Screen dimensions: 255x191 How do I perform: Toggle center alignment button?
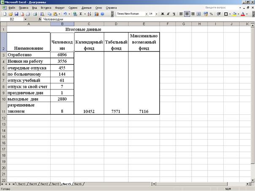point(187,14)
